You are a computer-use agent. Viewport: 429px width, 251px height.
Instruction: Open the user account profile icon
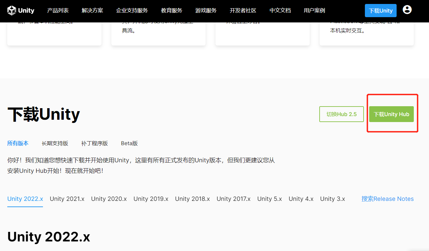407,10
